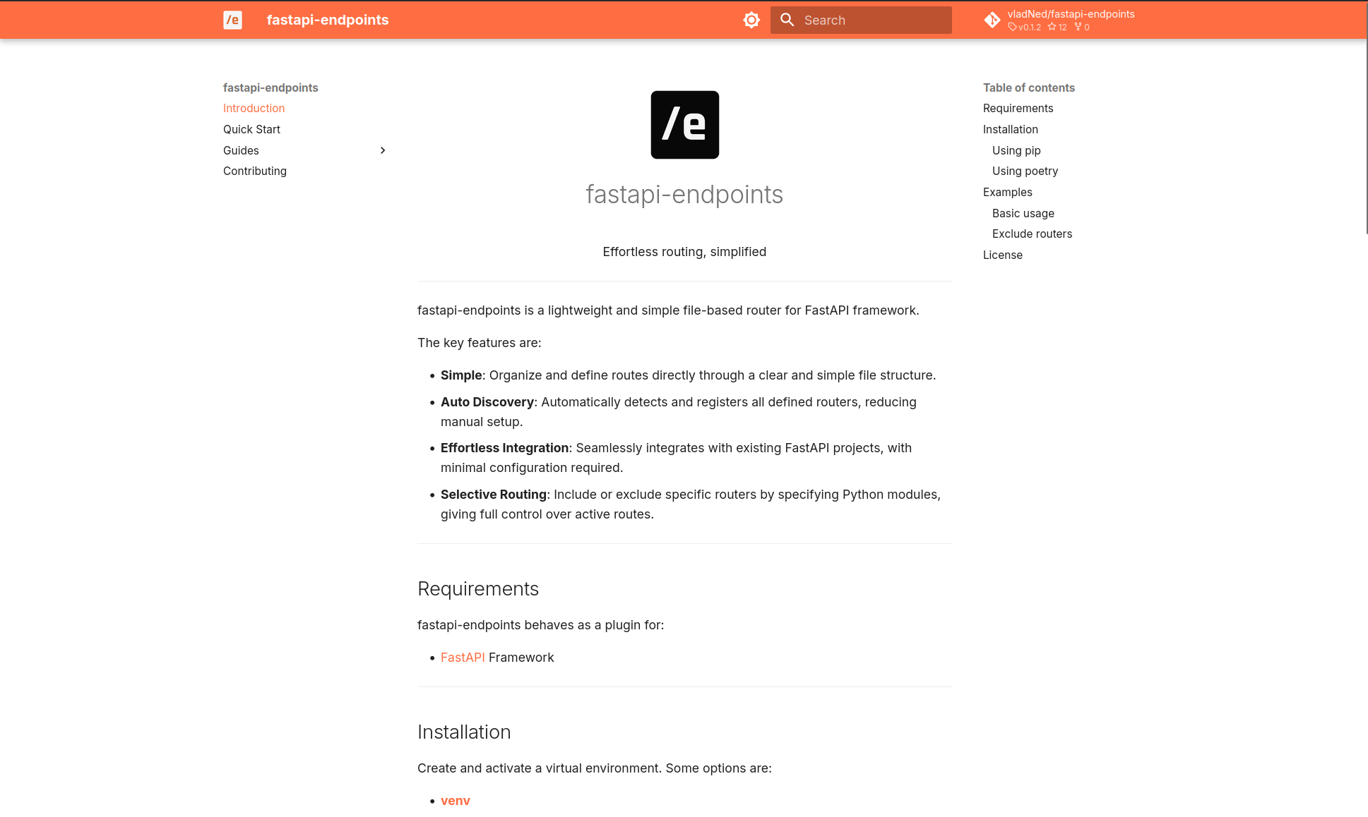Viewport: 1368px width, 817px height.
Task: Toggle light/dark theme with the sun icon
Action: (x=751, y=20)
